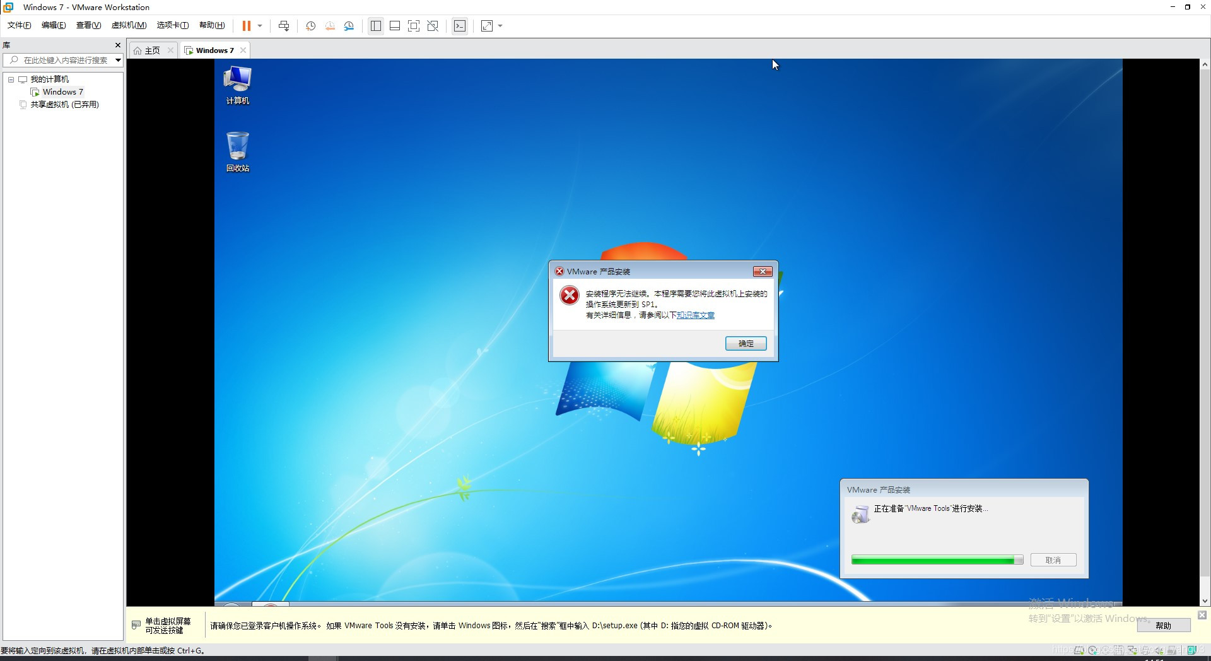Collapse the 我的计算机 tree node
This screenshot has height=661, width=1211.
pos(11,79)
